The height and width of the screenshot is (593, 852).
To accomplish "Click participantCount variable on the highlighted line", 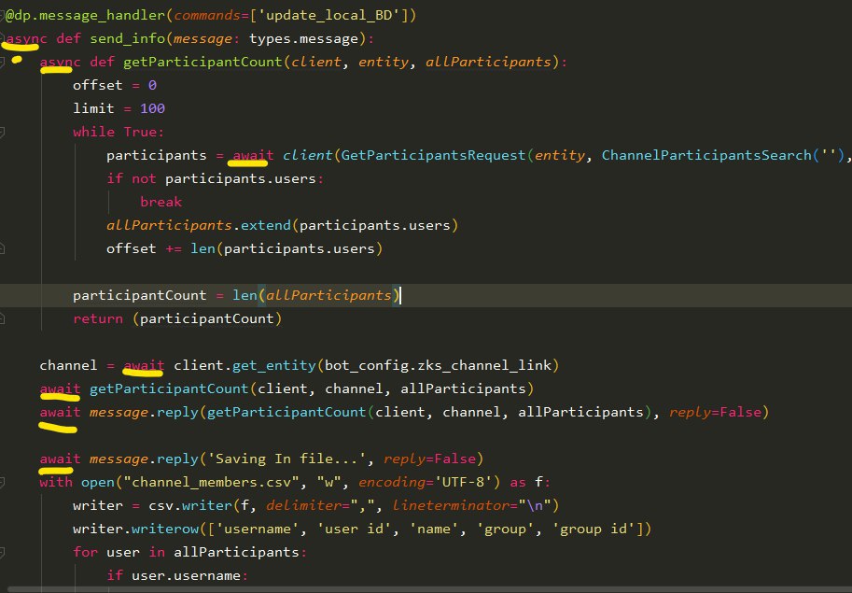I will pos(140,296).
